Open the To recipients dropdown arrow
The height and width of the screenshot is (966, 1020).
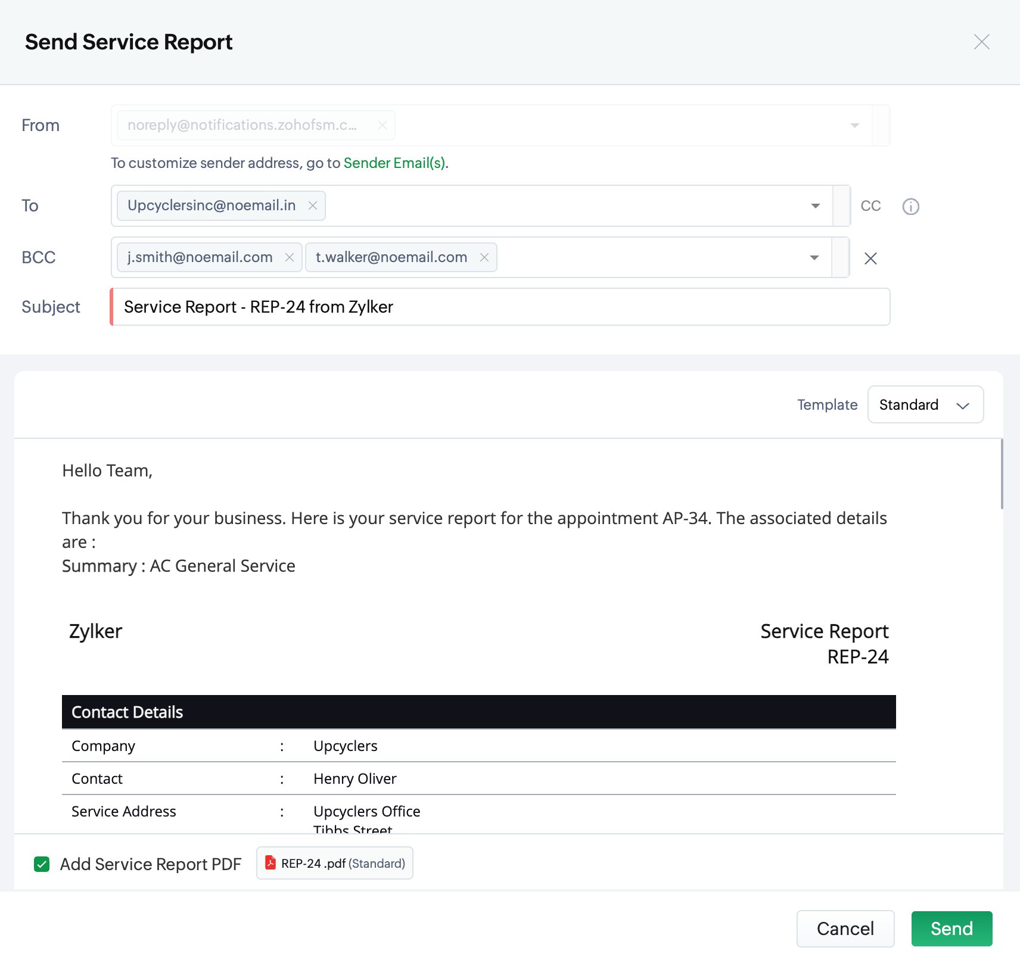point(815,206)
